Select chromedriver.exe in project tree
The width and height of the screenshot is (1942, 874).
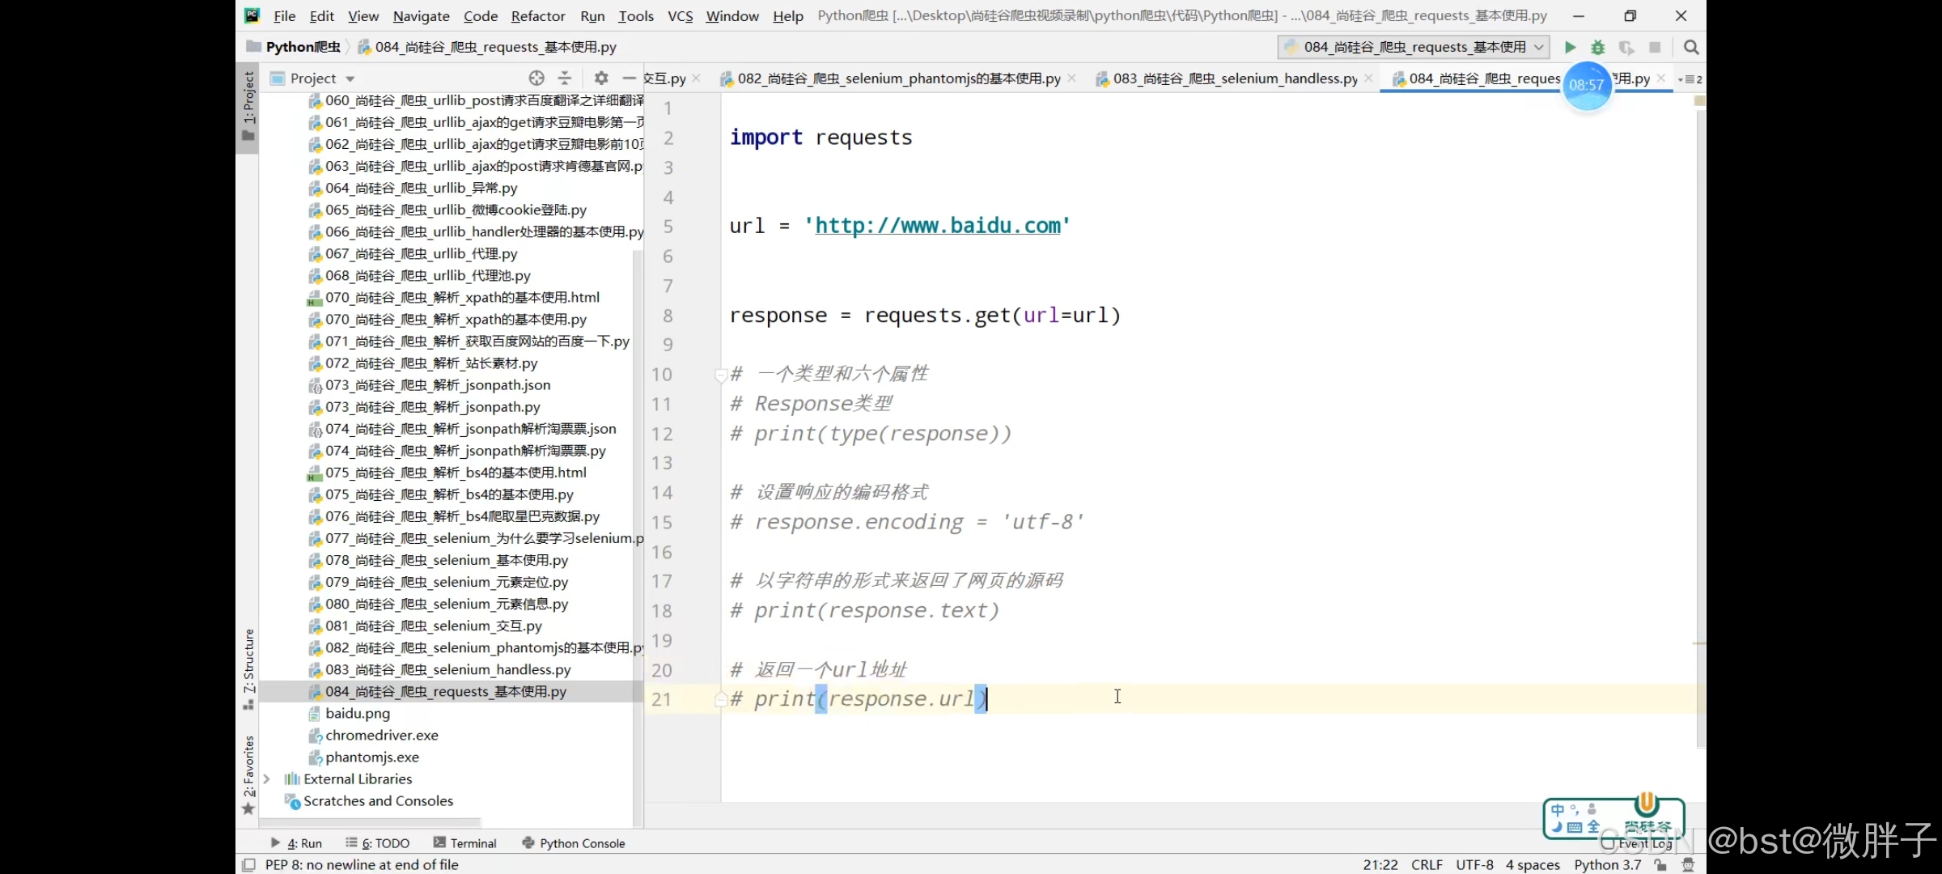(x=382, y=735)
